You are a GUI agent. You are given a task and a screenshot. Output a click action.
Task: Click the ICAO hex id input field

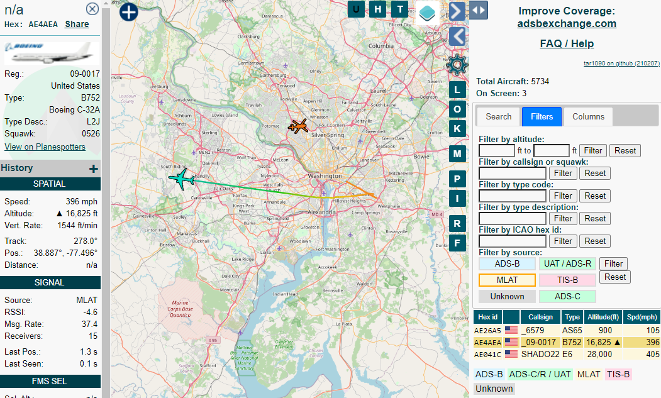point(513,241)
